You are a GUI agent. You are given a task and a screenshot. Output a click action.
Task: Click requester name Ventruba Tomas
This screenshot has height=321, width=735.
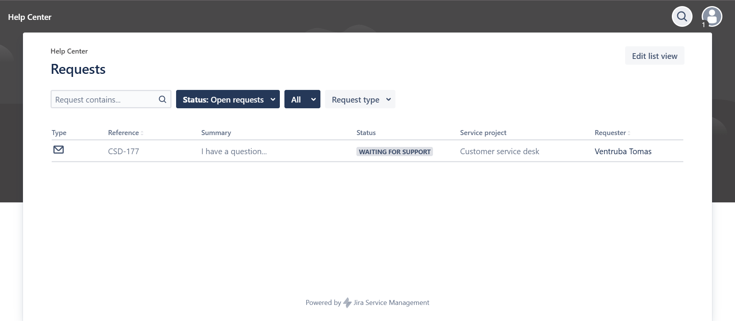point(623,152)
